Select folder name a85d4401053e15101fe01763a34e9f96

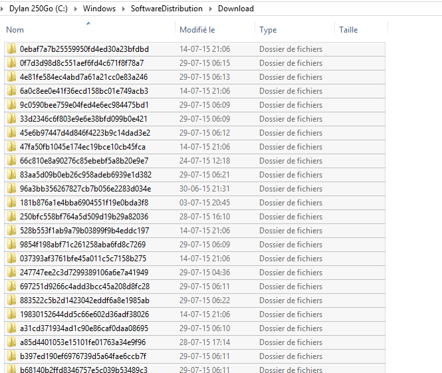(x=82, y=342)
